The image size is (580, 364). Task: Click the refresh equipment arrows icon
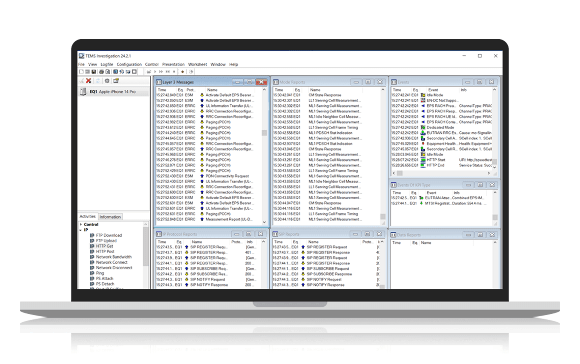pos(98,81)
